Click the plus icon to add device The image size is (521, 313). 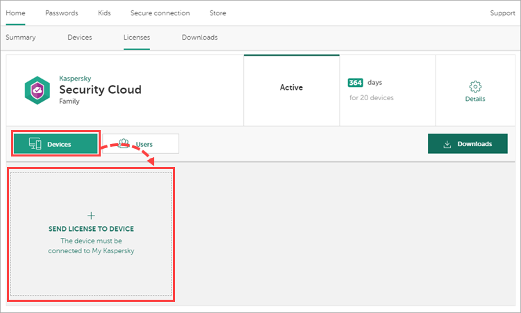click(91, 216)
